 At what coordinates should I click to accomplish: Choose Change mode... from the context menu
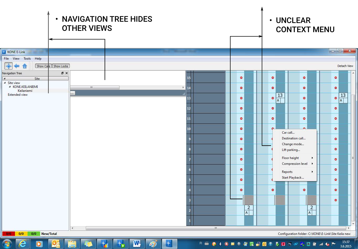point(293,144)
